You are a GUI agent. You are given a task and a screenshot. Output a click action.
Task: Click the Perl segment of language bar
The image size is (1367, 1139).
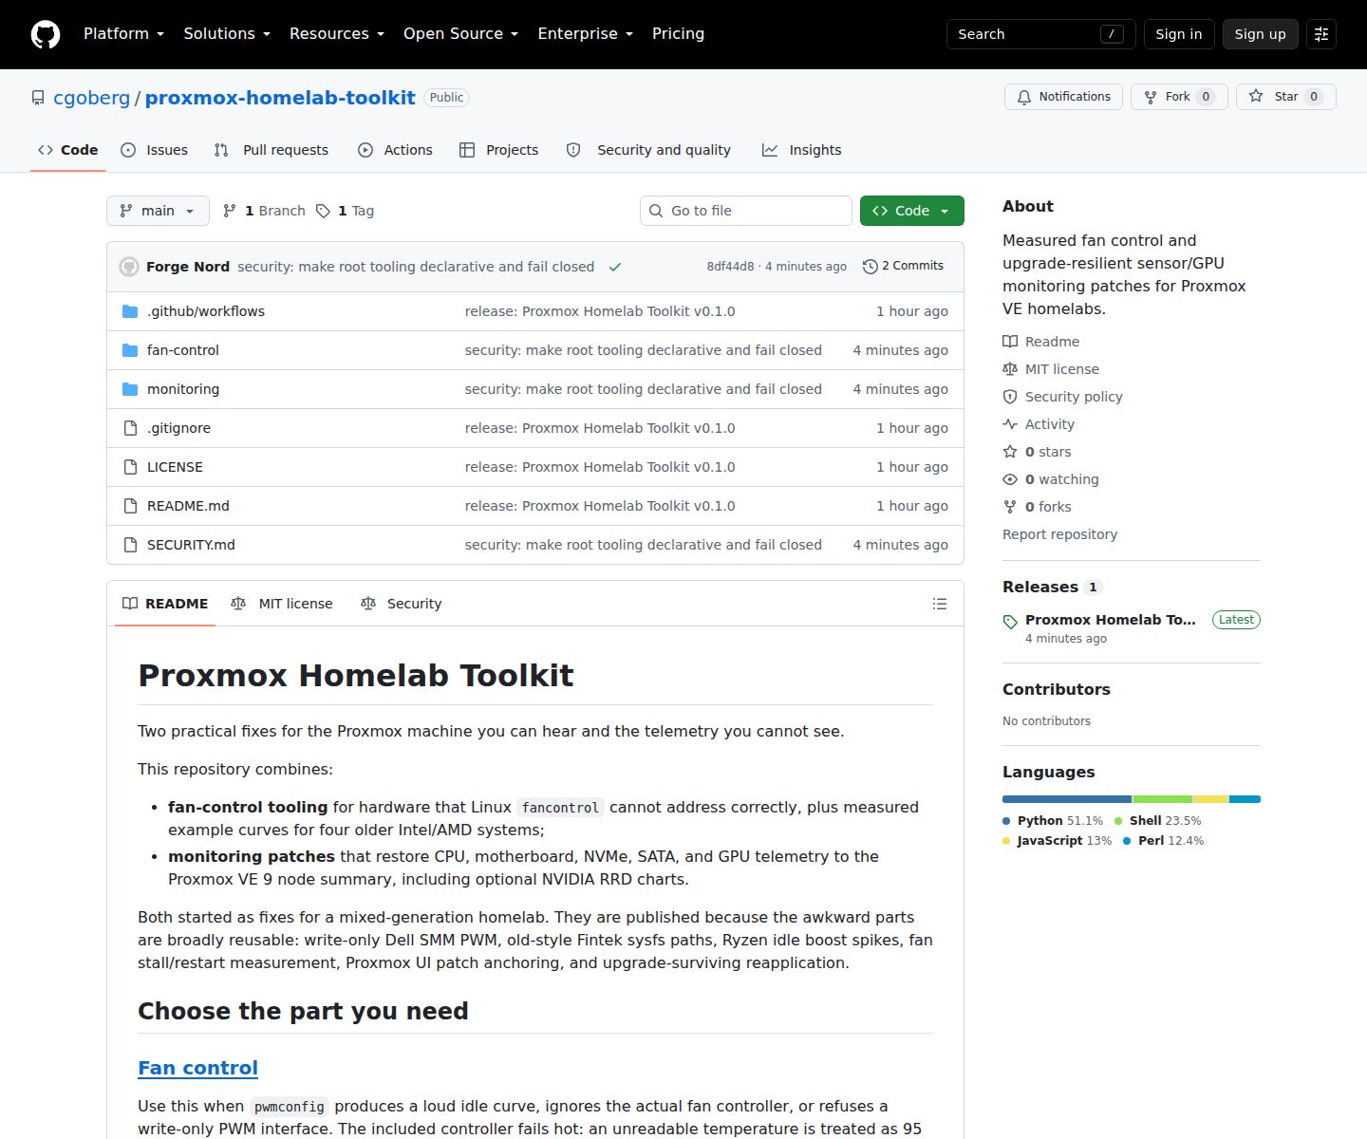(1245, 799)
